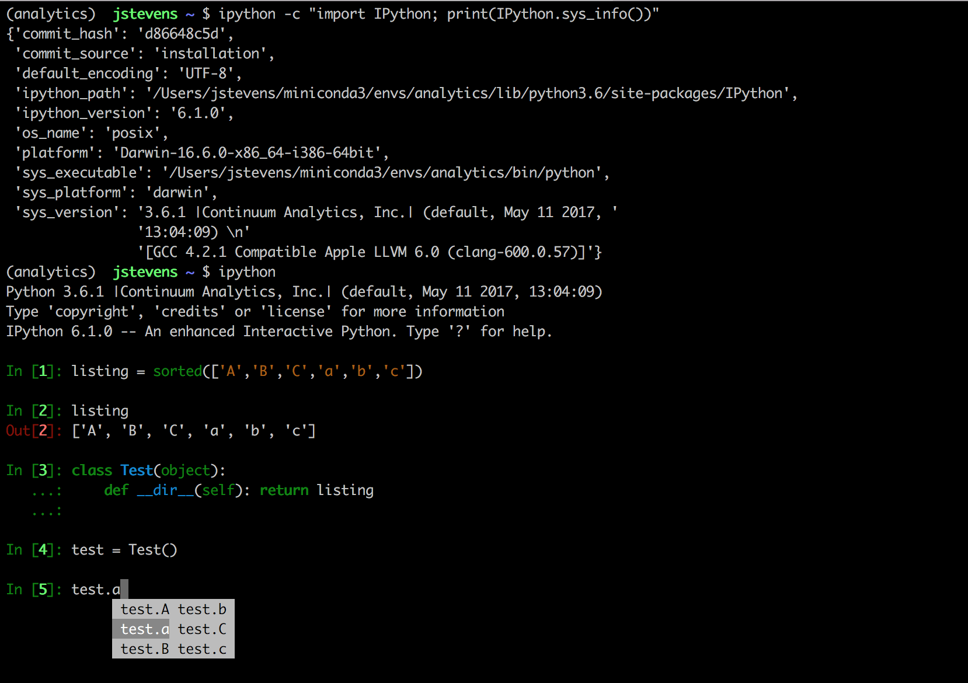
Task: Choose test.C completion suggestion
Action: tap(202, 629)
